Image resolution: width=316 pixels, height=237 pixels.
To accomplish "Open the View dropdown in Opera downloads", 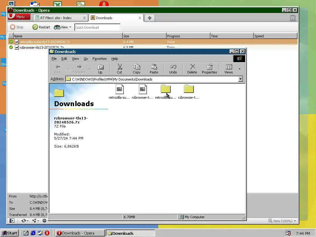I will coord(63,27).
